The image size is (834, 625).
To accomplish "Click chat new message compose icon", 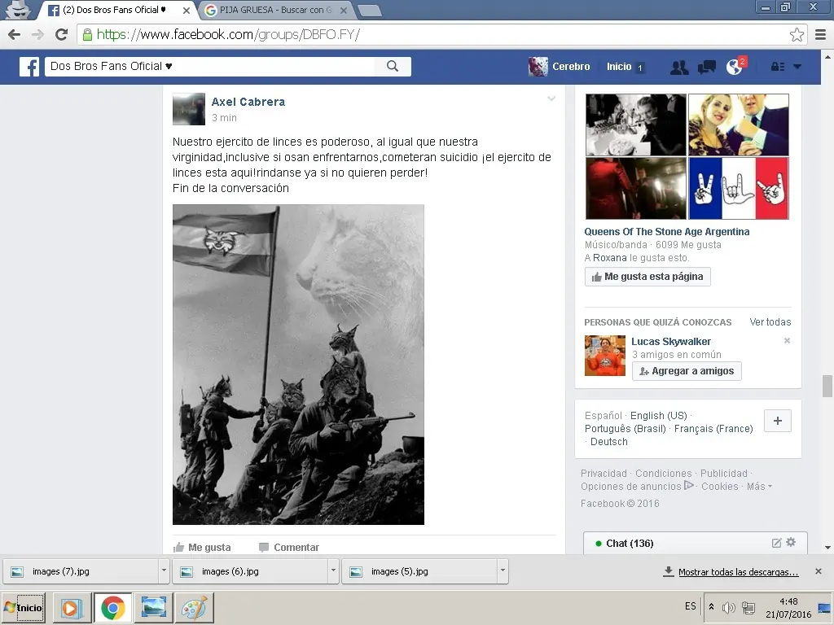I will pyautogui.click(x=776, y=543).
